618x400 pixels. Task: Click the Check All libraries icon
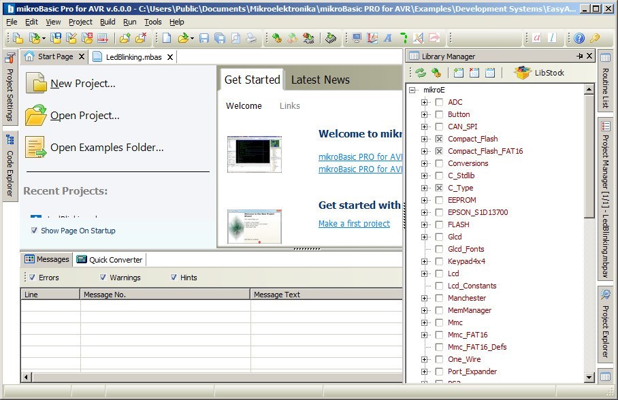coord(458,73)
